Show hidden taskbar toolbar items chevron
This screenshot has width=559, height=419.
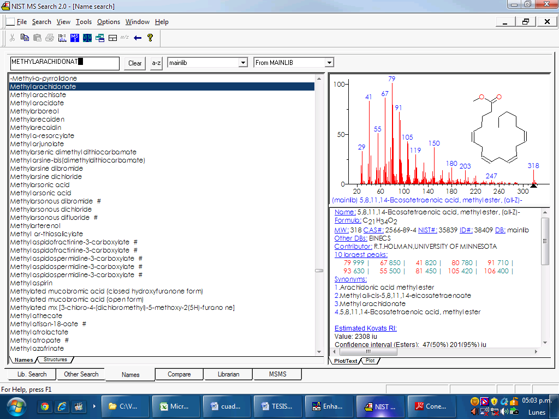click(94, 406)
